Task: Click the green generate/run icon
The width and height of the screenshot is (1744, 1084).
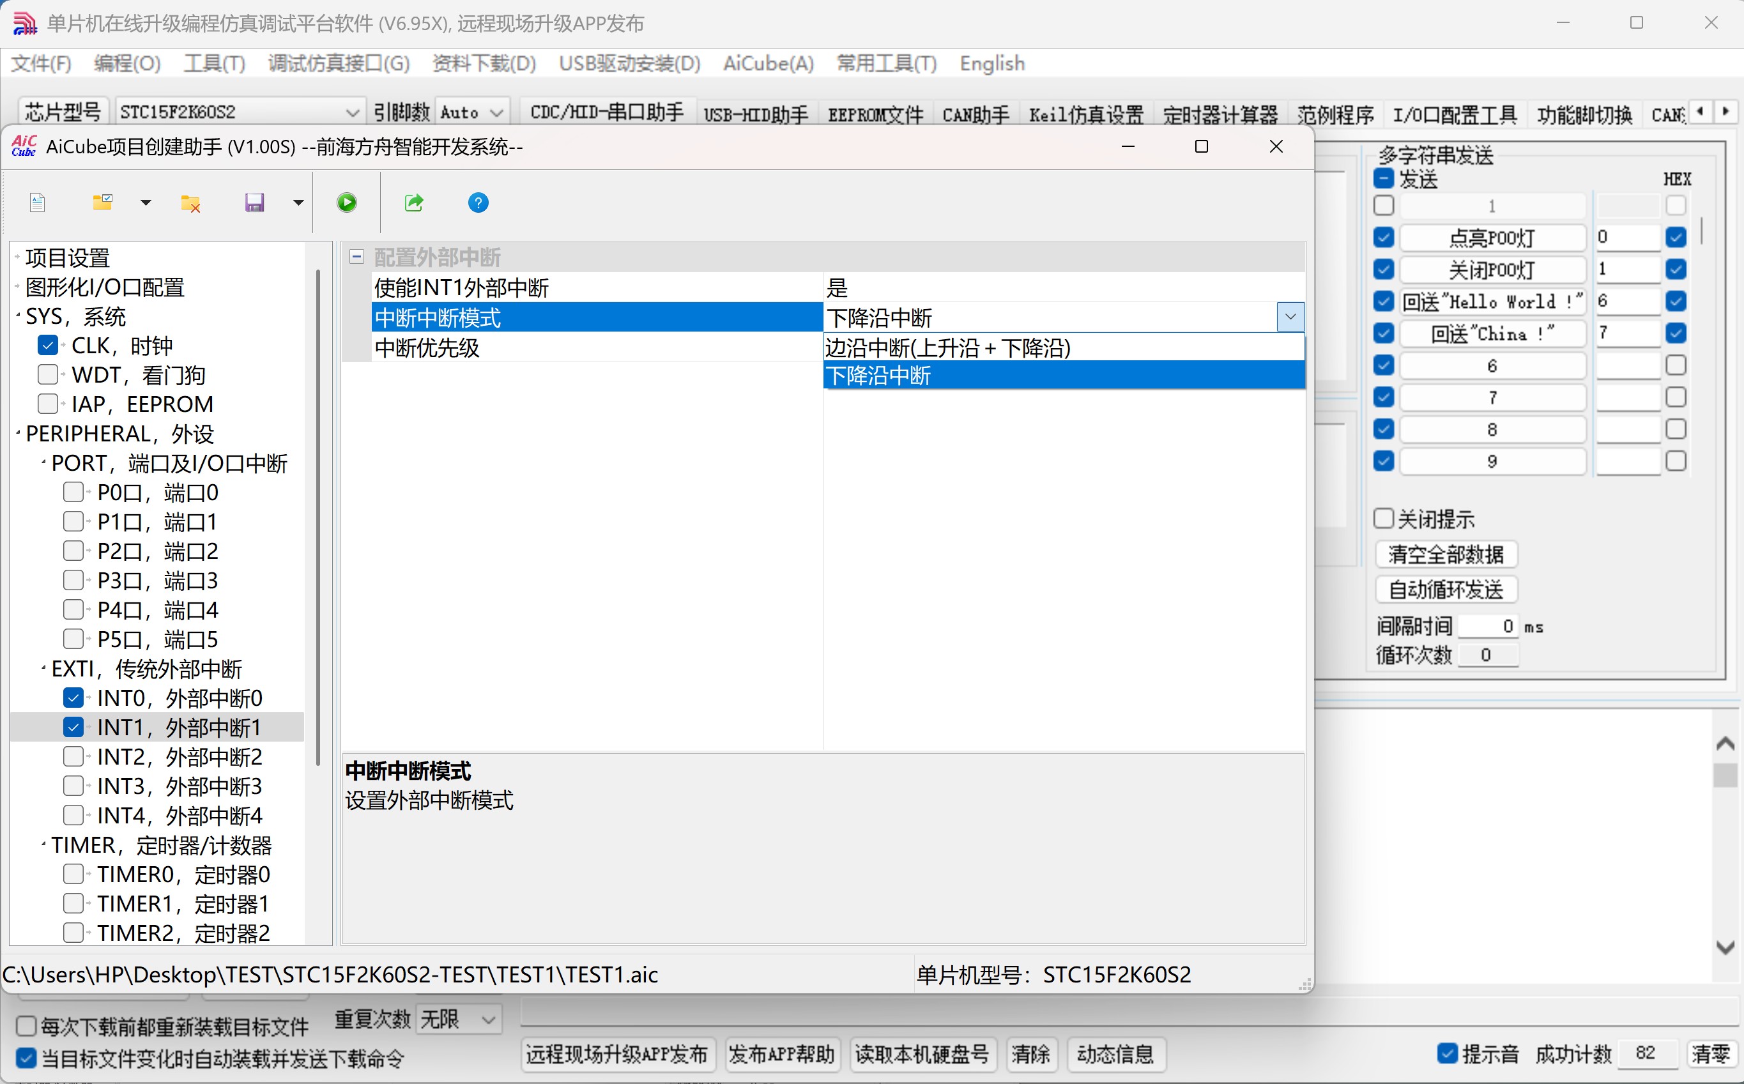Action: 347,203
